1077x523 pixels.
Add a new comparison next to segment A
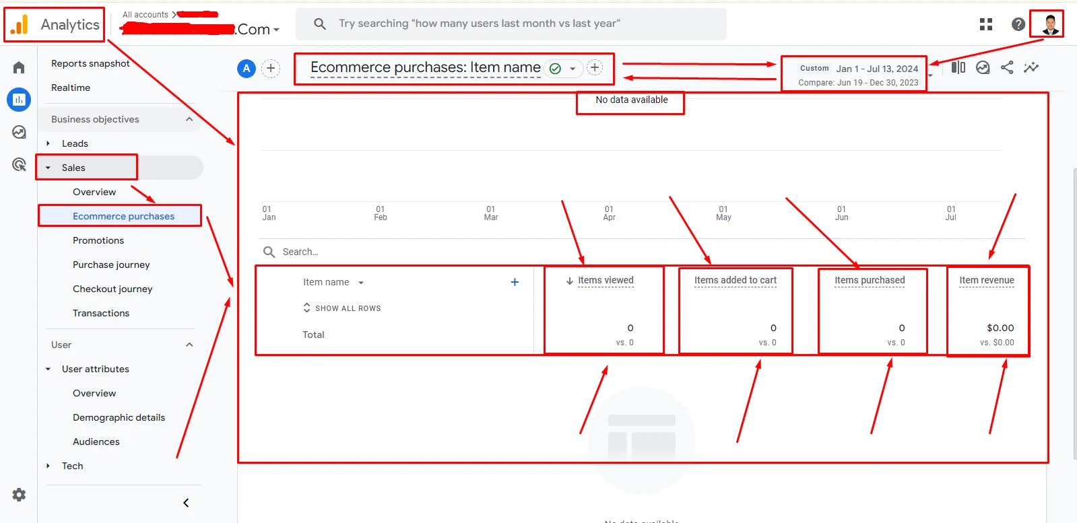[x=271, y=68]
